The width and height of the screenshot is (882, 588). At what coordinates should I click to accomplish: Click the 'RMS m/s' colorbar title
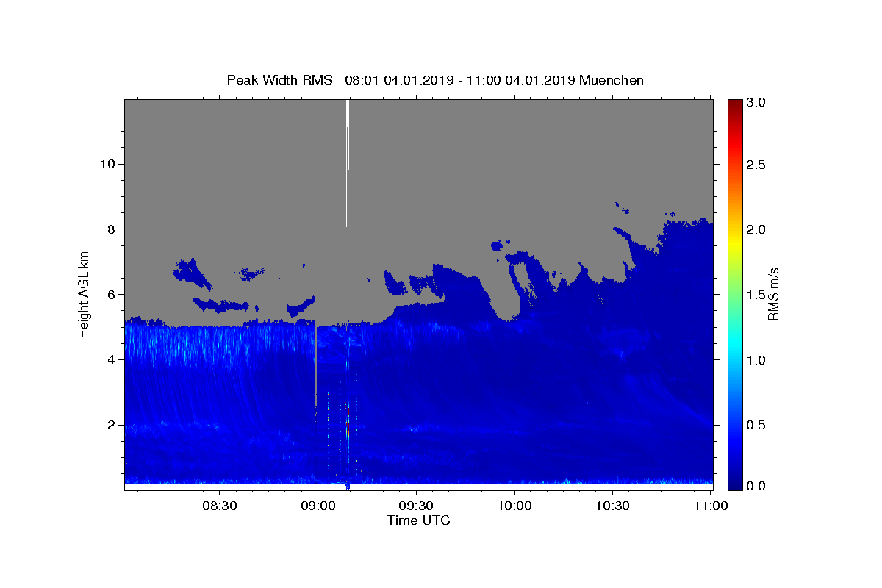click(x=773, y=294)
